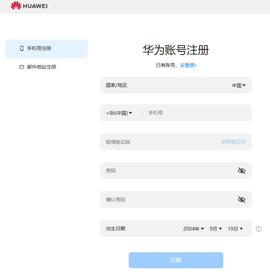
Task: Switch to 邮件地址注册 tab
Action: coord(38,67)
